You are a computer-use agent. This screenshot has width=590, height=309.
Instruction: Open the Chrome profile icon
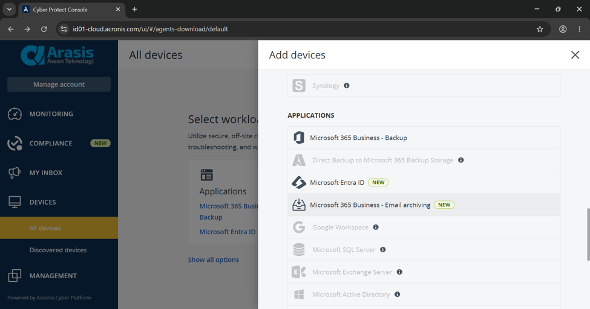click(563, 29)
